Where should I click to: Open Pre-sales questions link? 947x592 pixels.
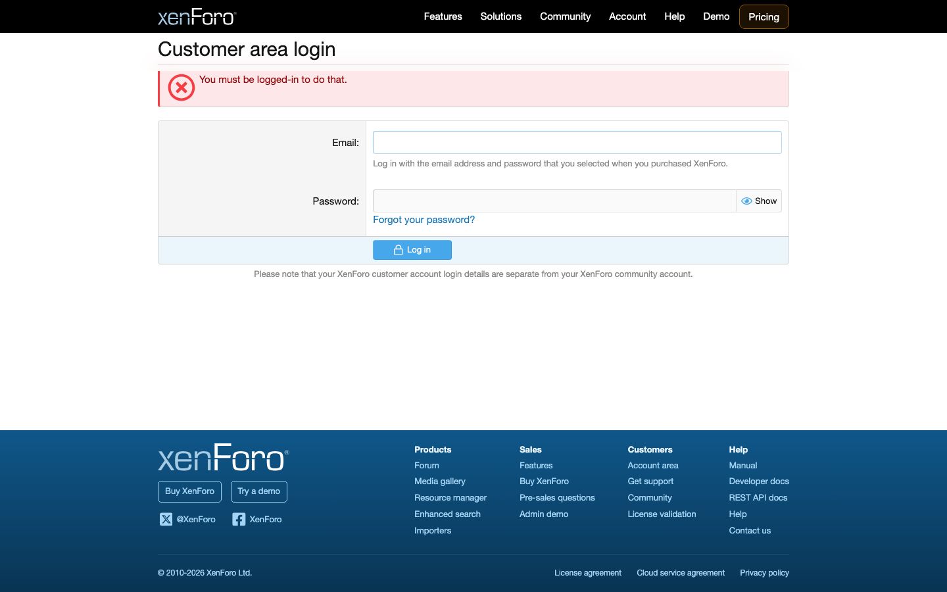(557, 498)
